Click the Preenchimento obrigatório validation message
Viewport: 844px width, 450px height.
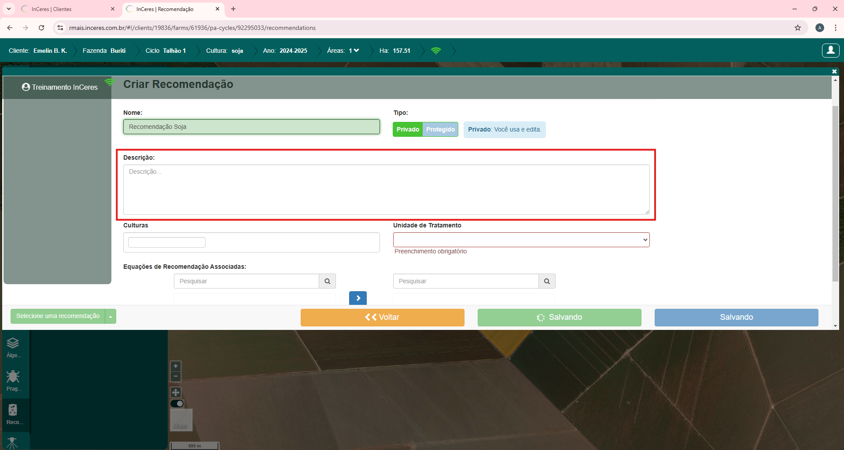tap(431, 251)
